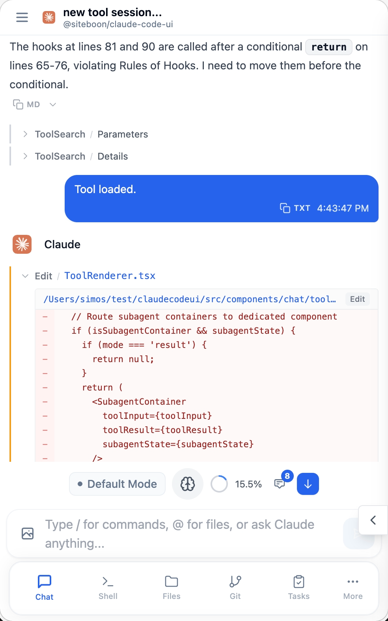Screen dimensions: 388x621
Task: Open the message queue badge showing 8
Action: point(282,483)
